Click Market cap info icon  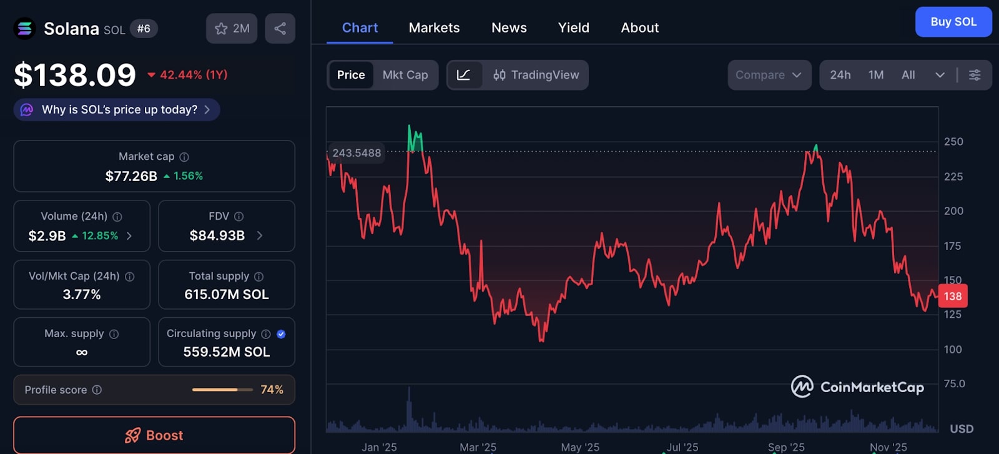click(x=184, y=157)
